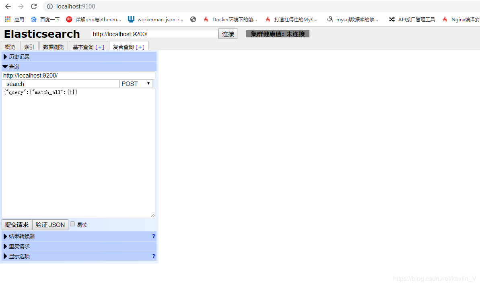Open the 百度一下 bookmark
This screenshot has width=480, height=286.
pyautogui.click(x=45, y=19)
